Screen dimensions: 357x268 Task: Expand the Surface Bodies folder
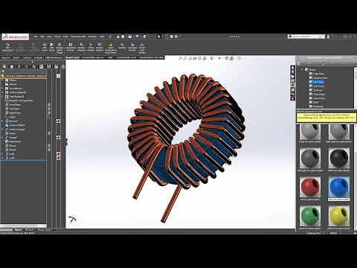click(x=2, y=92)
